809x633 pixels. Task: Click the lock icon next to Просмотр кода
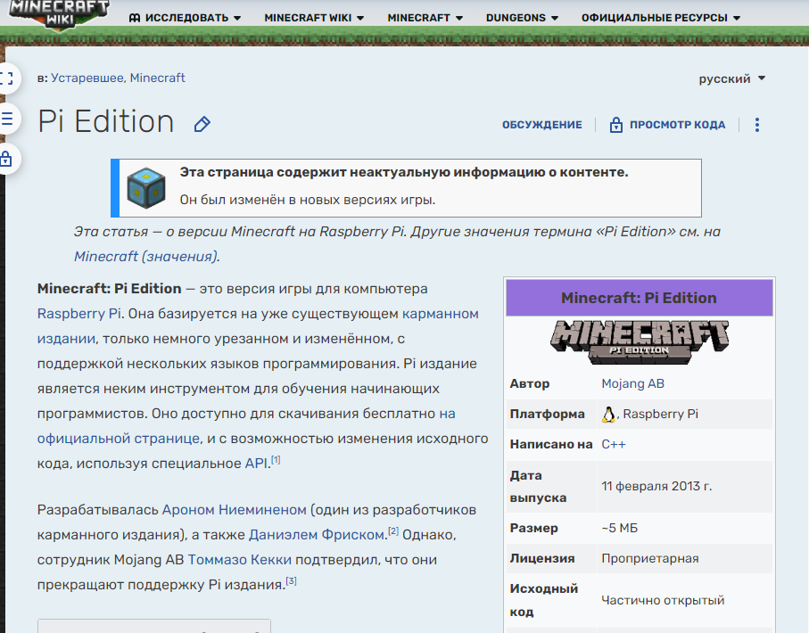[616, 125]
